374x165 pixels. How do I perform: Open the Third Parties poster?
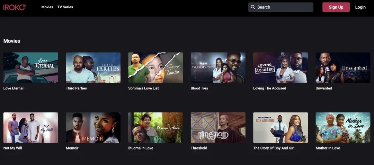click(93, 68)
